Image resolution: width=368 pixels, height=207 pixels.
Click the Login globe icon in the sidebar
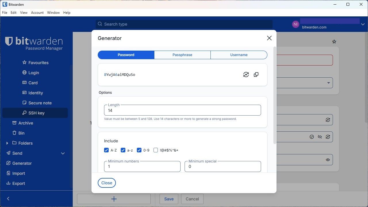(24, 72)
